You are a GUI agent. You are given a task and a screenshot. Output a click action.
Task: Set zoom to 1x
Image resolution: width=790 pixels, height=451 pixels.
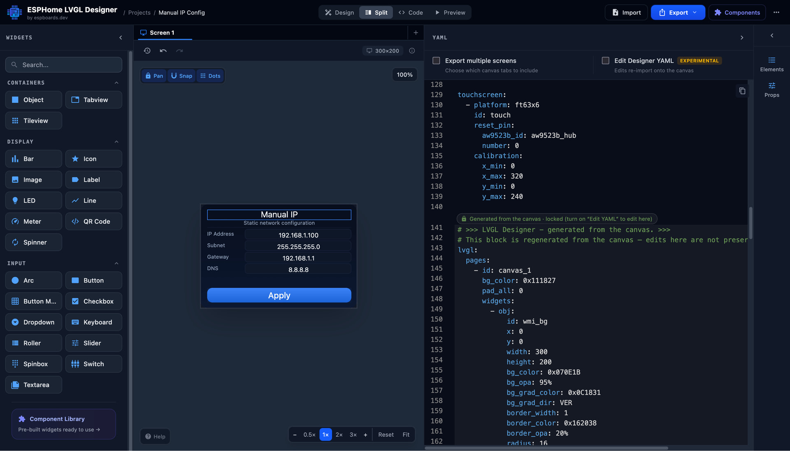(325, 435)
